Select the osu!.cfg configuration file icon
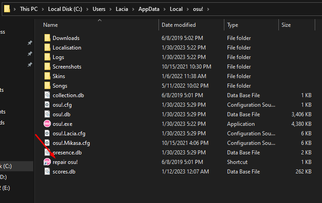This screenshot has width=322, height=203. (x=47, y=105)
